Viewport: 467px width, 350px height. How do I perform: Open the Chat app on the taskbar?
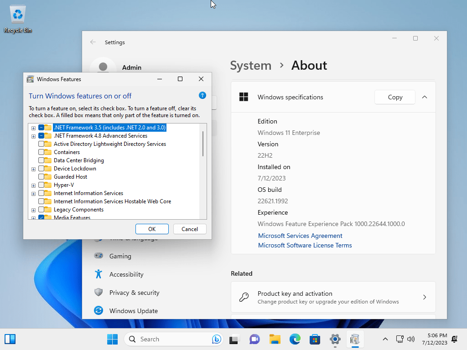(254, 339)
